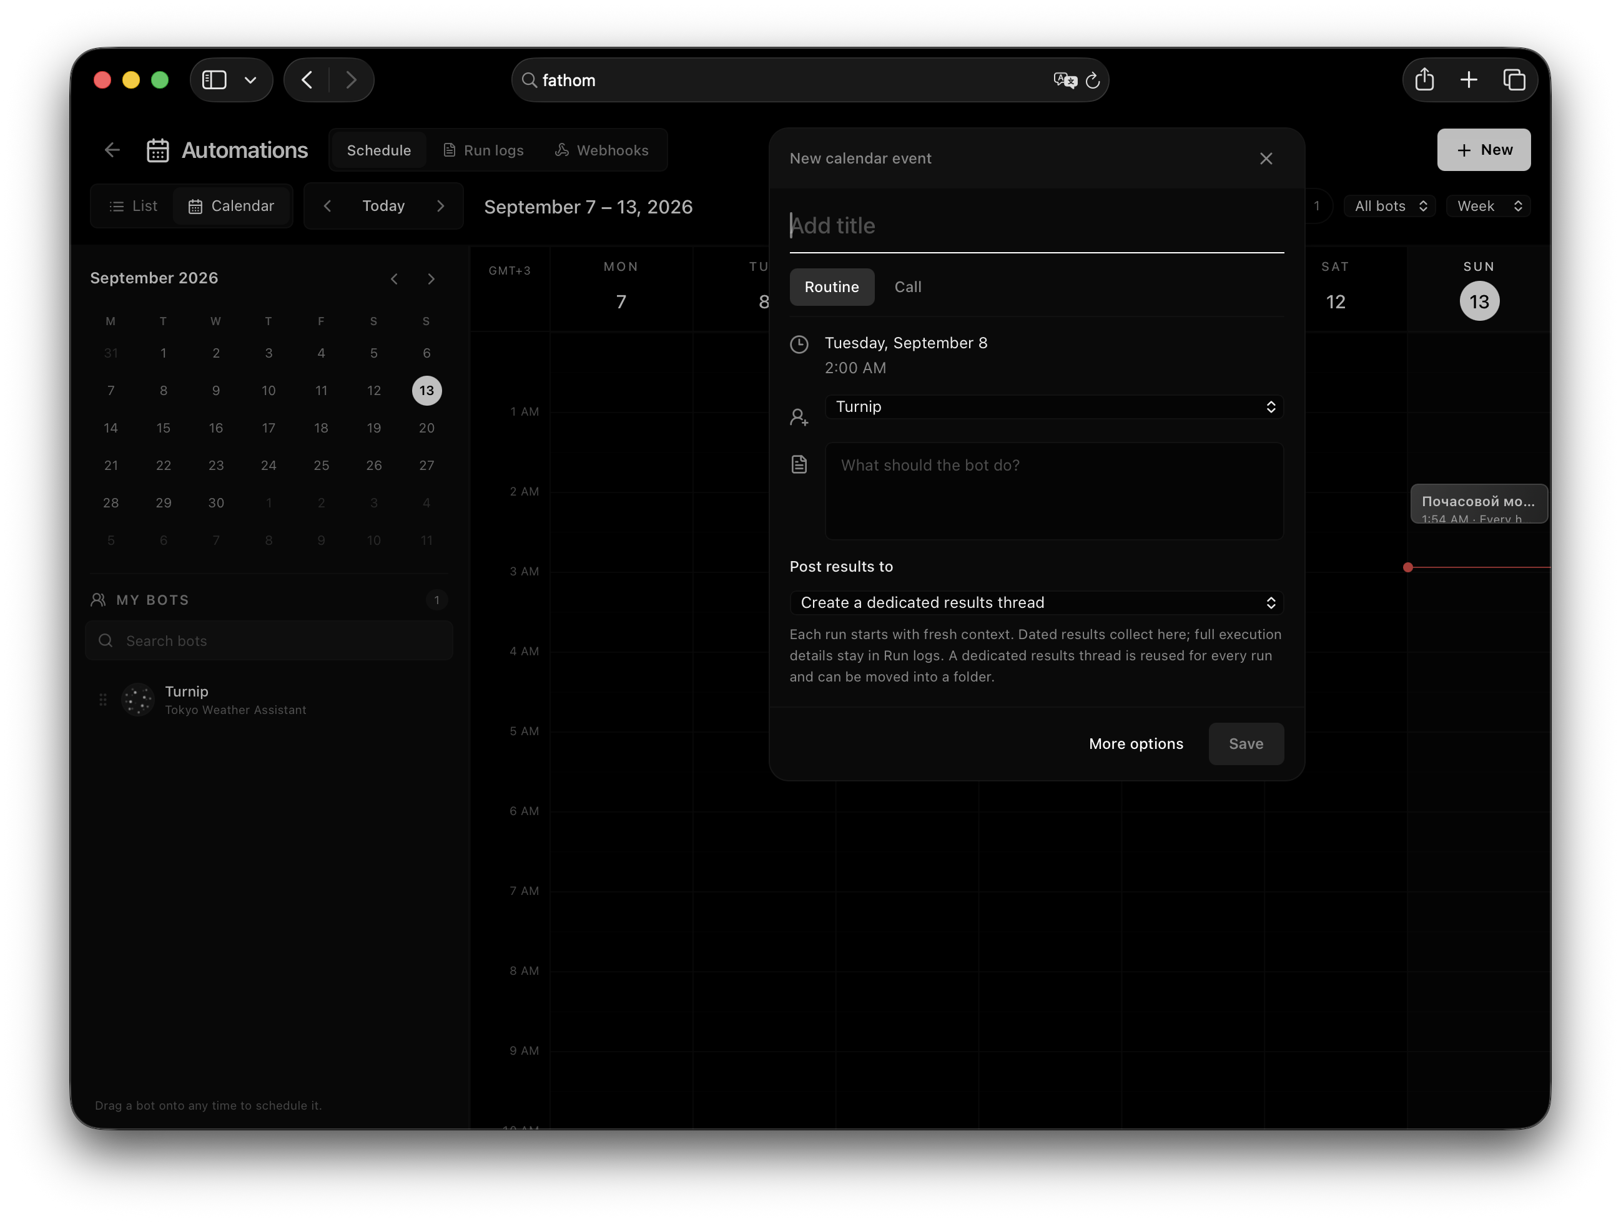Go back with browser back arrow

pyautogui.click(x=307, y=80)
